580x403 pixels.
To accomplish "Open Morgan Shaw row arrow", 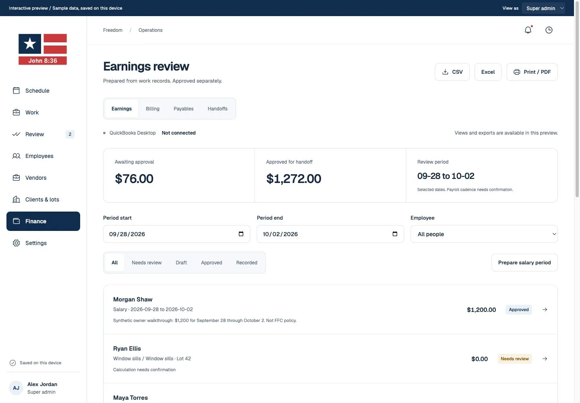I will [545, 310].
